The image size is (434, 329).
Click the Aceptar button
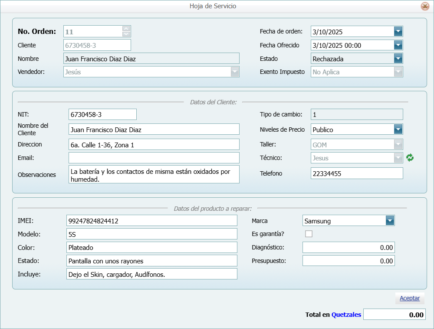coord(409,298)
